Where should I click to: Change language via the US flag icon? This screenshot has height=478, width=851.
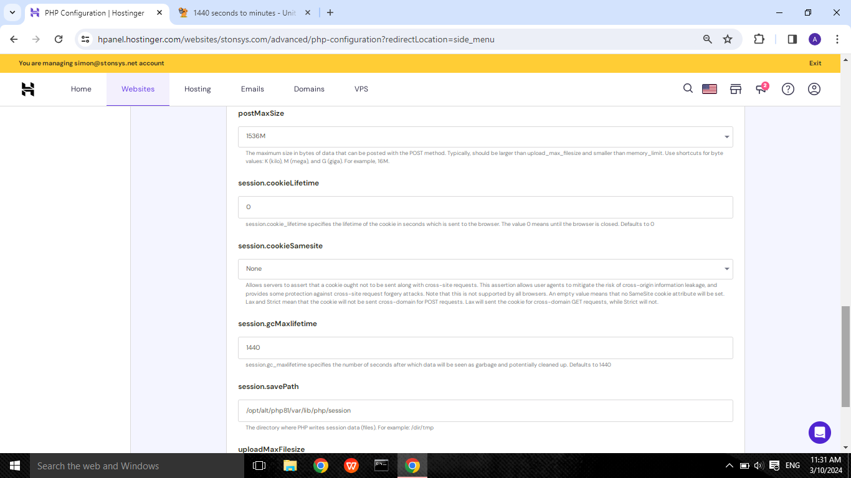710,89
